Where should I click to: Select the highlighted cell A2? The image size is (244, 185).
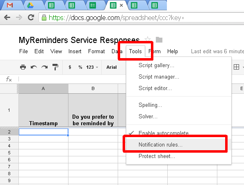click(x=43, y=132)
